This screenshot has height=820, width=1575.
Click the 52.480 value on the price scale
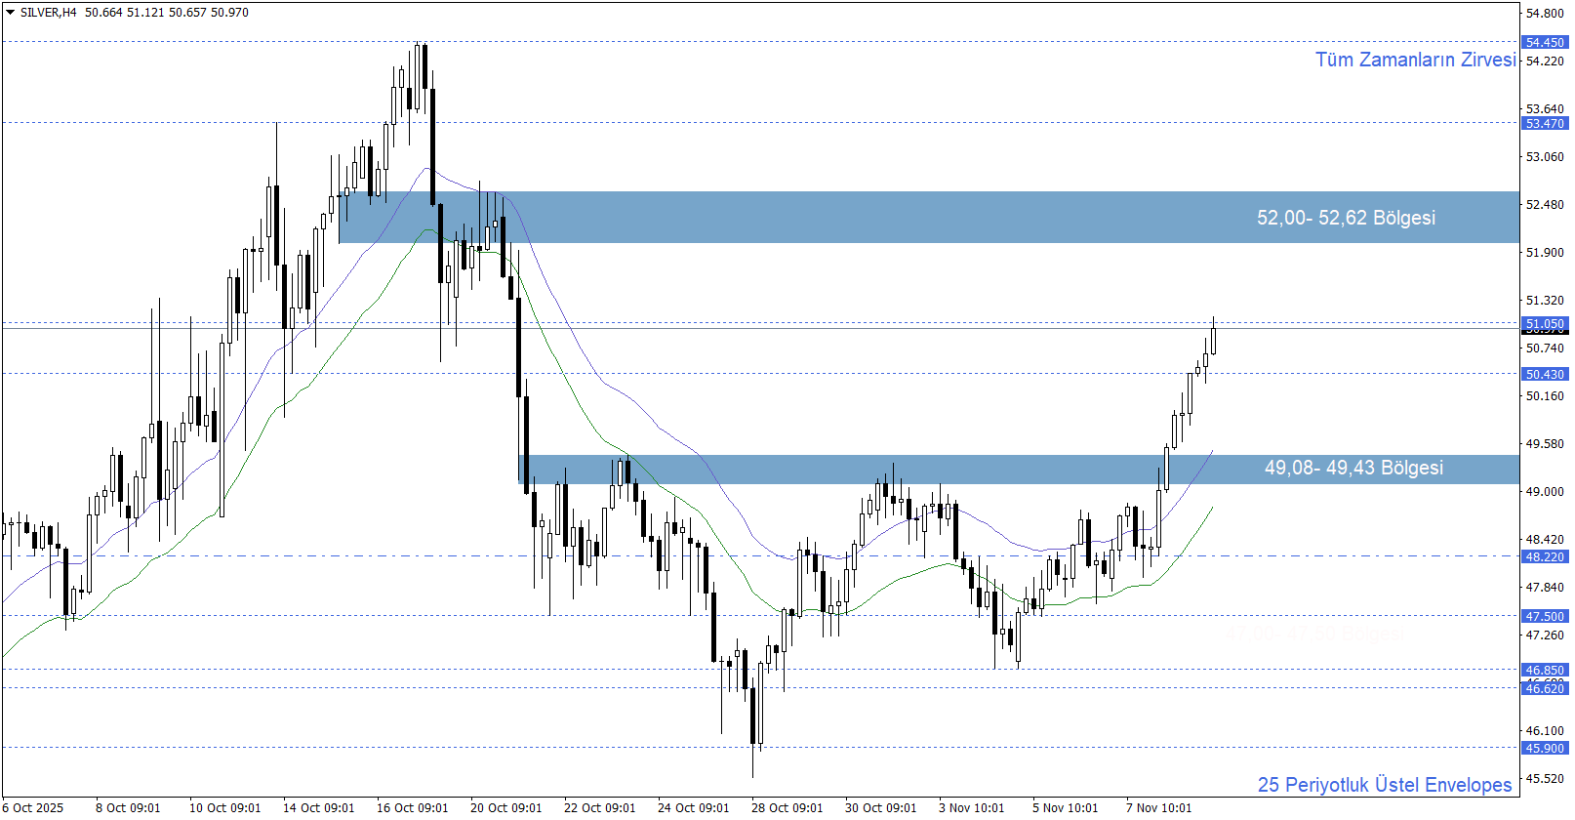[1545, 204]
